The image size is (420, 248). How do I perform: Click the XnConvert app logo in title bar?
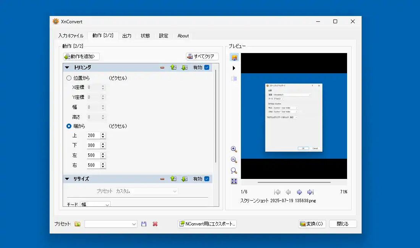click(x=56, y=21)
